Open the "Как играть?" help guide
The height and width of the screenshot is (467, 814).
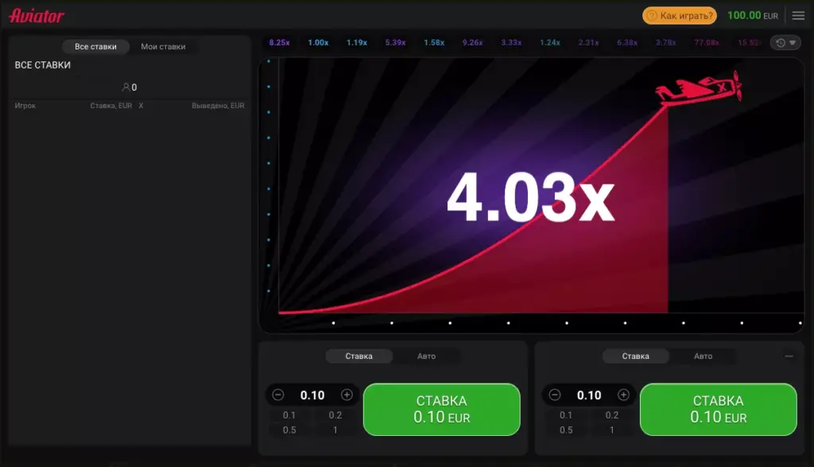[679, 16]
